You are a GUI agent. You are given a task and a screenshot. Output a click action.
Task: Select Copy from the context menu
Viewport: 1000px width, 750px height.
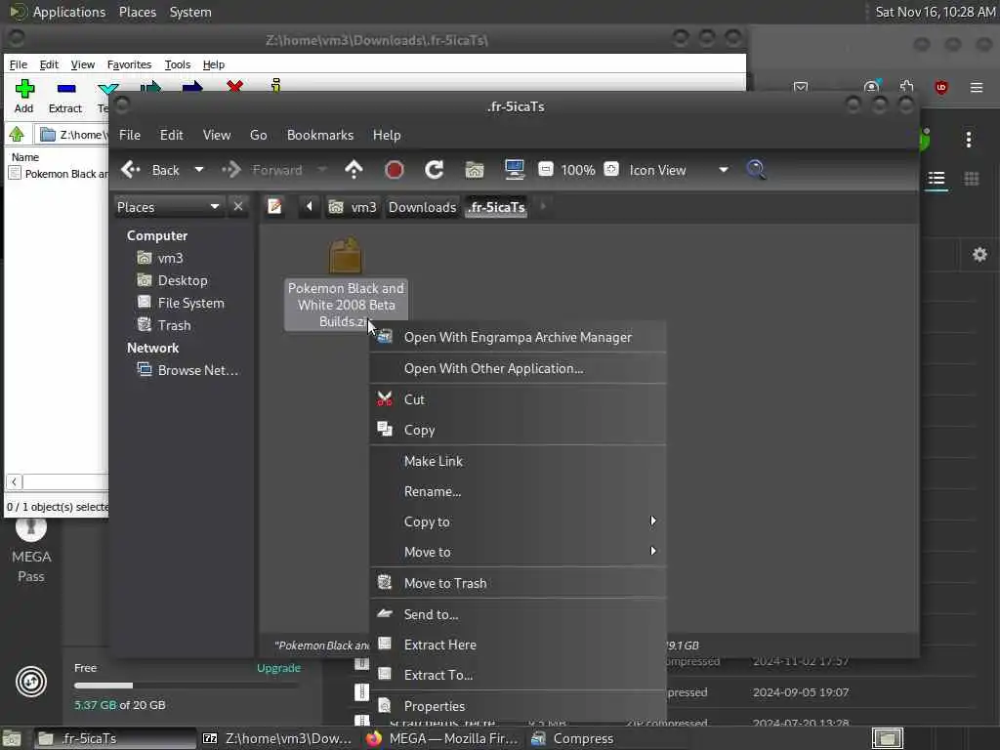click(518, 430)
